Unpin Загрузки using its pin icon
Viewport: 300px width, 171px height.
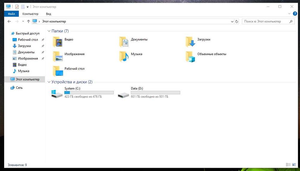[x=43, y=46]
